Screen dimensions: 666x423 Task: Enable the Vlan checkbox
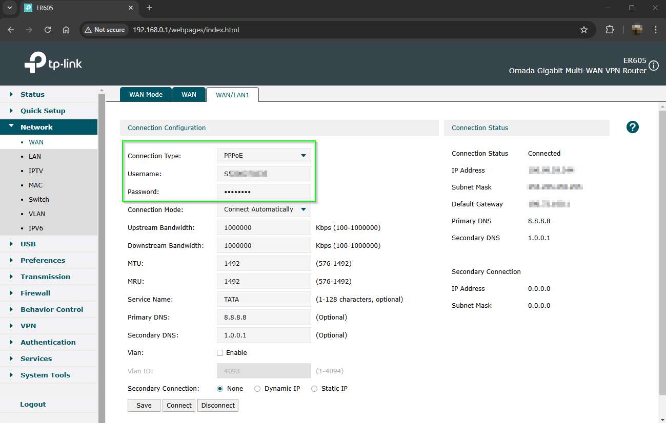(219, 352)
